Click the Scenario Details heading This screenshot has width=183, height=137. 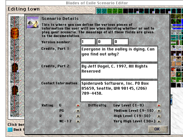(60, 19)
